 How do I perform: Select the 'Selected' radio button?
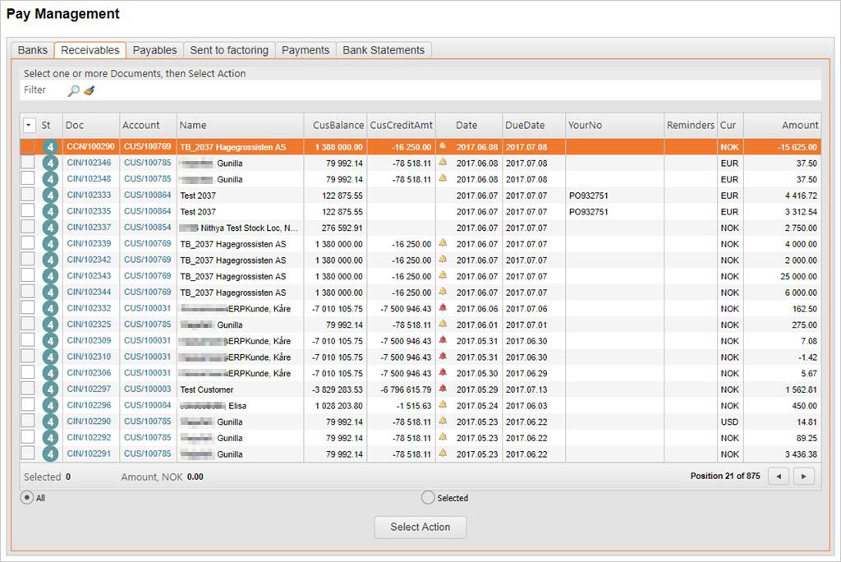click(427, 497)
